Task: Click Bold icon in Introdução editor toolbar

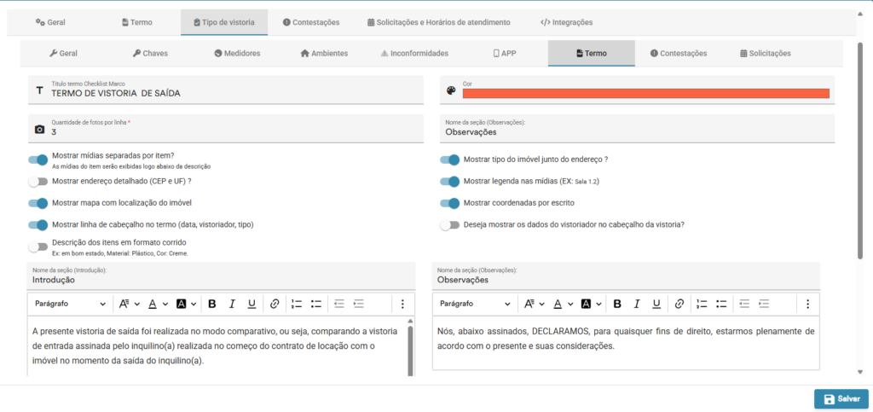Action: (x=211, y=304)
